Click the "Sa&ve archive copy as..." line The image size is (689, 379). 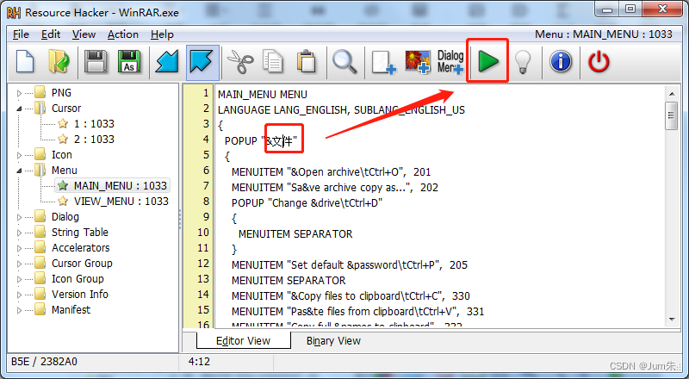[335, 187]
